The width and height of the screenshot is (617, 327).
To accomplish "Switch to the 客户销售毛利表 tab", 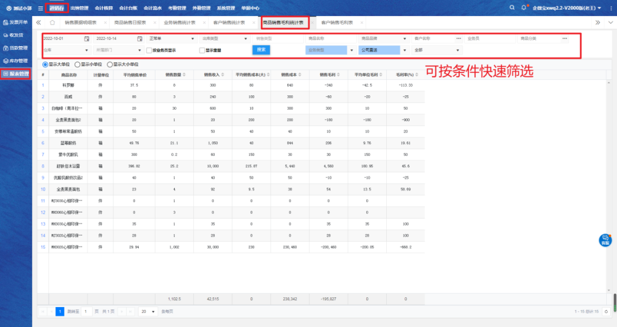I will click(x=336, y=22).
